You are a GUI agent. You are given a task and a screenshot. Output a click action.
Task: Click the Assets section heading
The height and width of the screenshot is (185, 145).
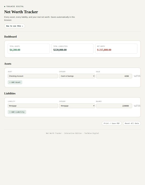8,64
